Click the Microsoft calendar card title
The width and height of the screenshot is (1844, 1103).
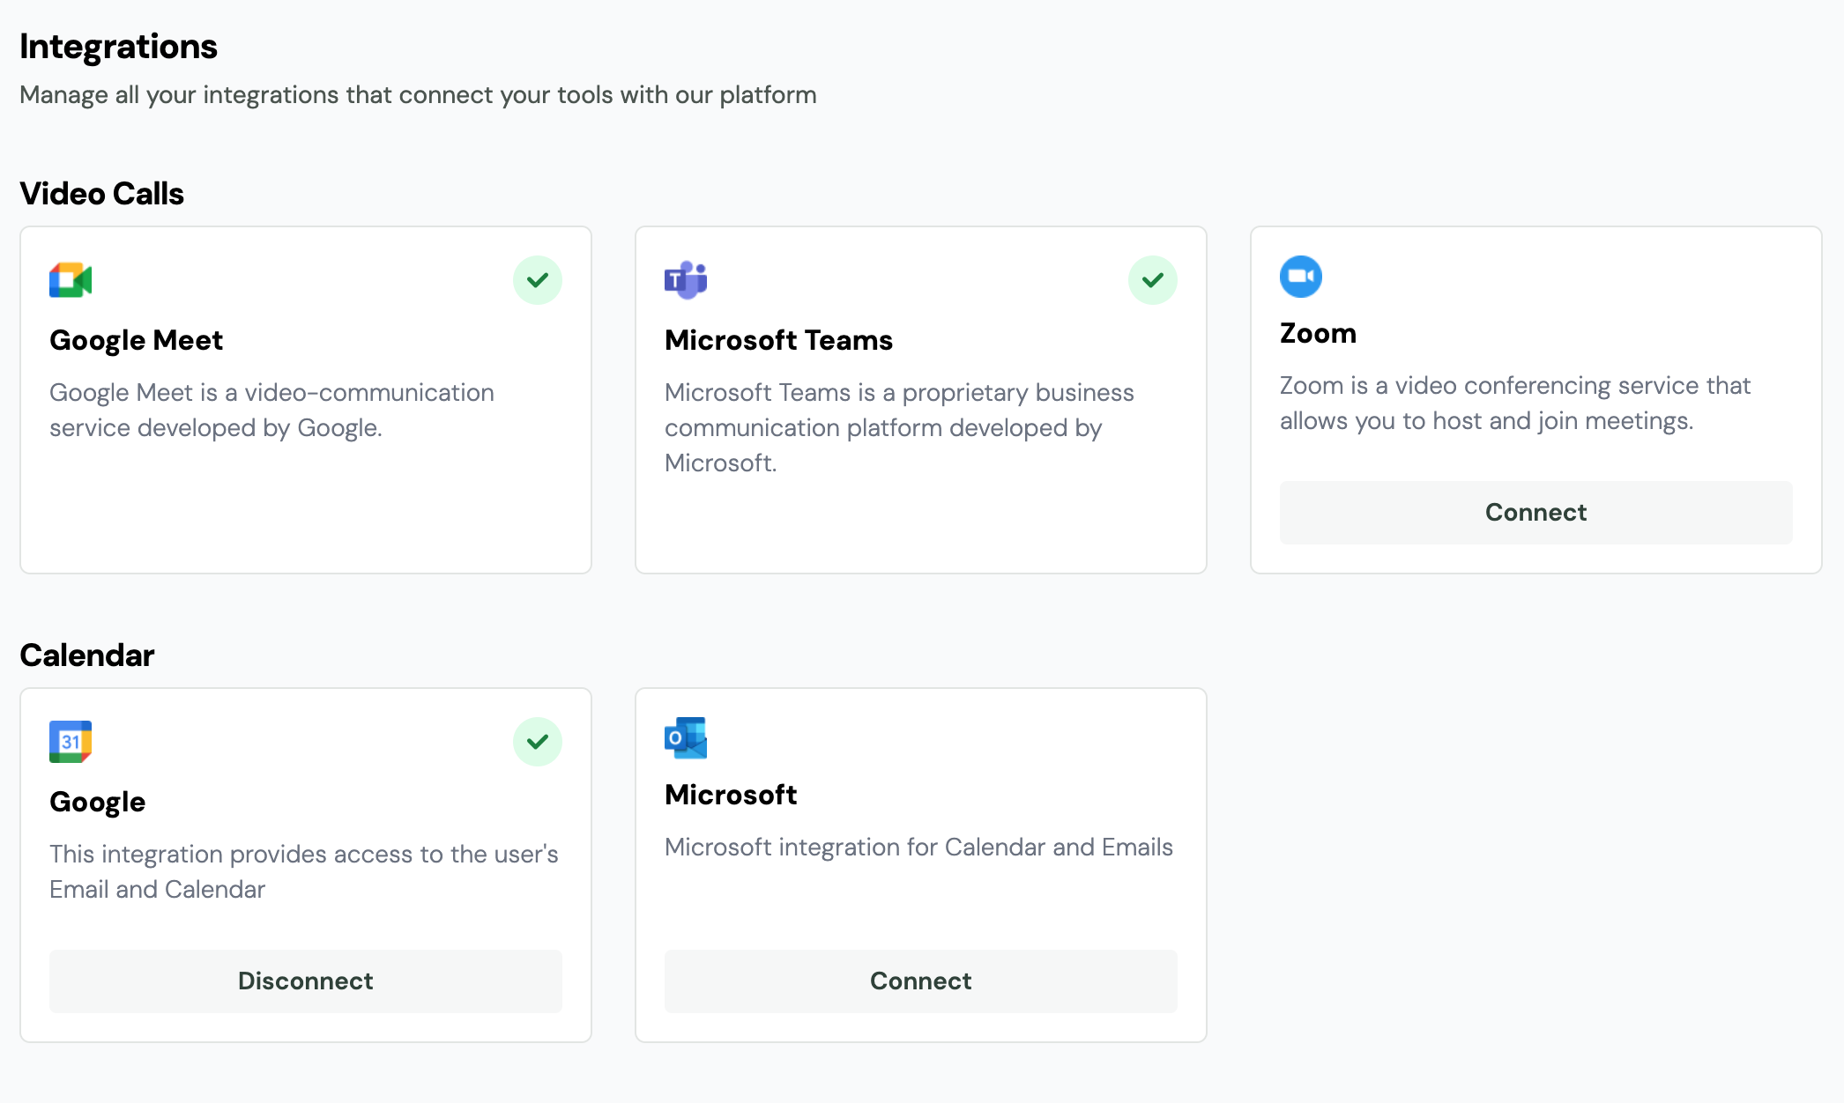[x=731, y=795]
